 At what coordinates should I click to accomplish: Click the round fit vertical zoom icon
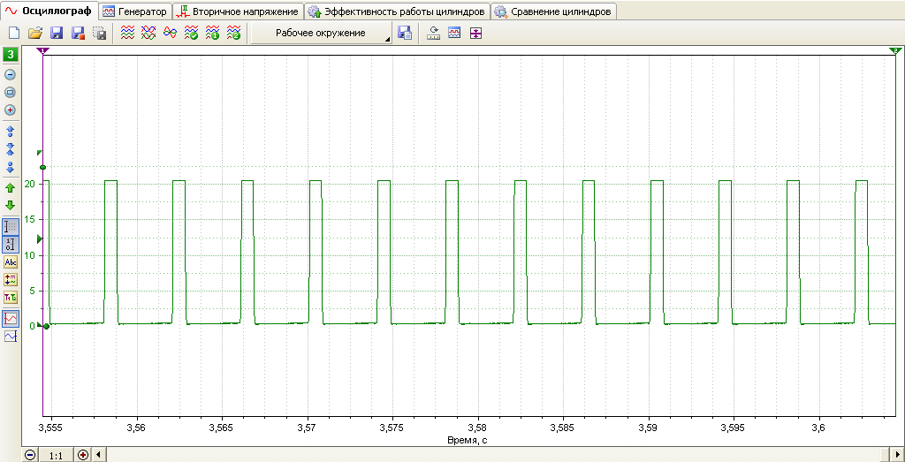11,92
